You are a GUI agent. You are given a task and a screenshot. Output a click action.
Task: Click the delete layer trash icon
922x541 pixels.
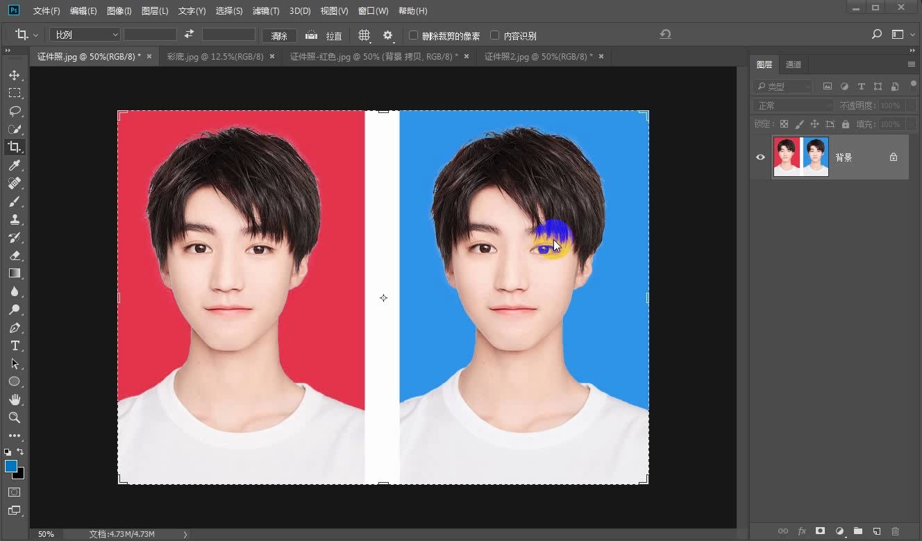tap(895, 531)
